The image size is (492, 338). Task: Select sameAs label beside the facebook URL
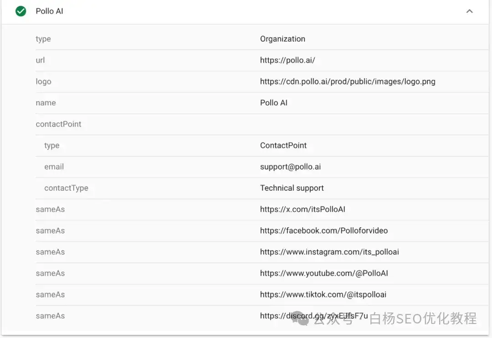point(50,231)
